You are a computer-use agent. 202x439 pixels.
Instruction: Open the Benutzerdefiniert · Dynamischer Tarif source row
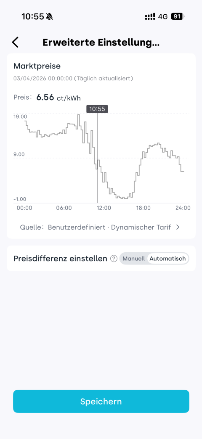point(100,227)
